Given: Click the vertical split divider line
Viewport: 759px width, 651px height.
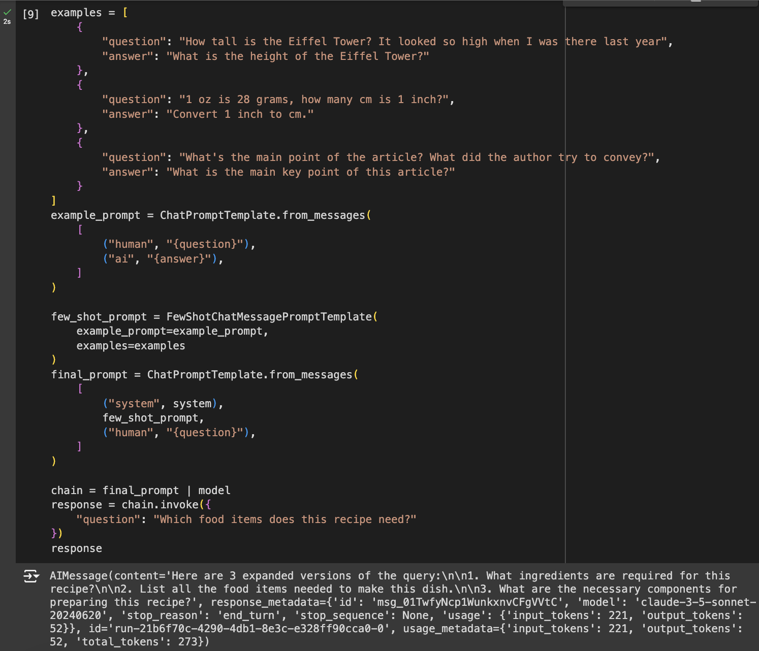Looking at the screenshot, I should pos(566,284).
